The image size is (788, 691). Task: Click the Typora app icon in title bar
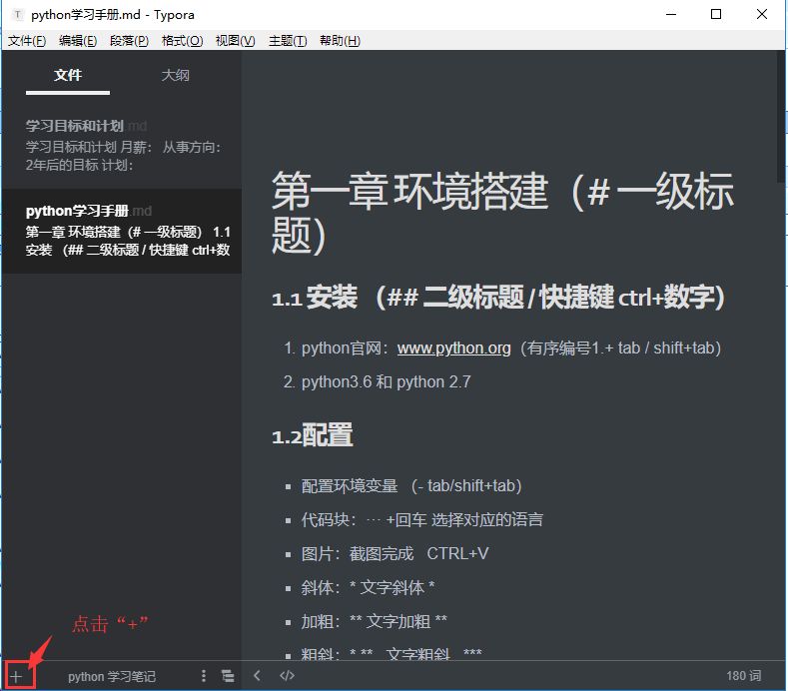click(18, 15)
